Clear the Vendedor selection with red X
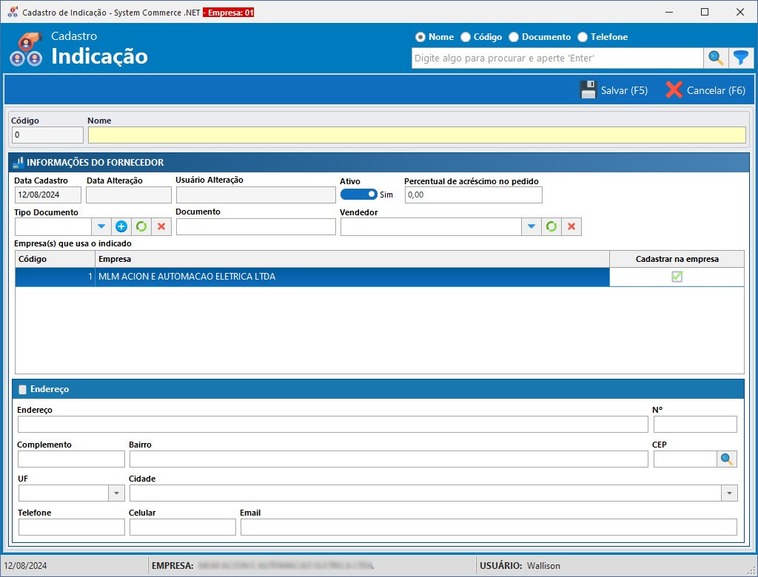The height and width of the screenshot is (577, 758). (571, 226)
